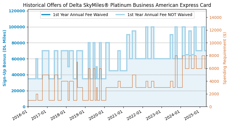
Task: Click the '1st Year Annual Fee Waived' legend label
Action: [x=80, y=15]
